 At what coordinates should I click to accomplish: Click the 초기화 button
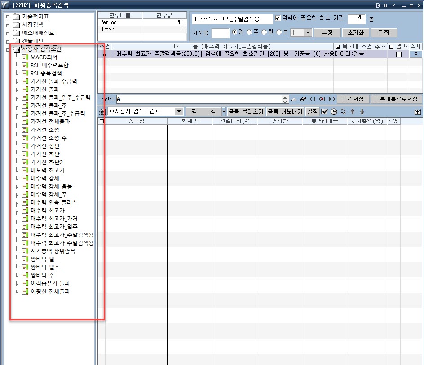(355, 33)
